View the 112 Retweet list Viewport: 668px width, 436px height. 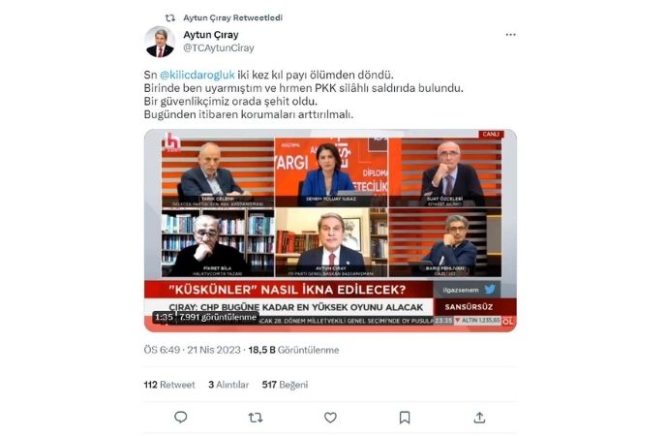[x=169, y=385]
